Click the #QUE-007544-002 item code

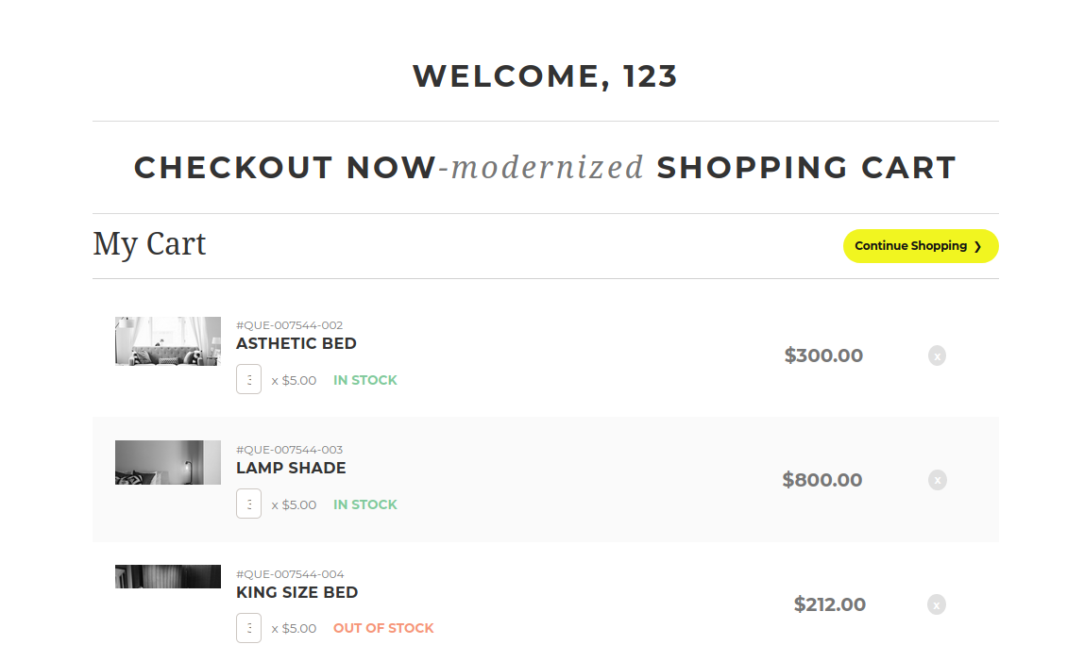tap(290, 325)
